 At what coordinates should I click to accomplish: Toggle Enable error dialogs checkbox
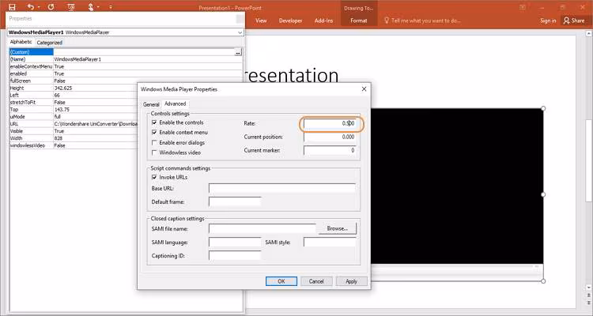pyautogui.click(x=154, y=142)
